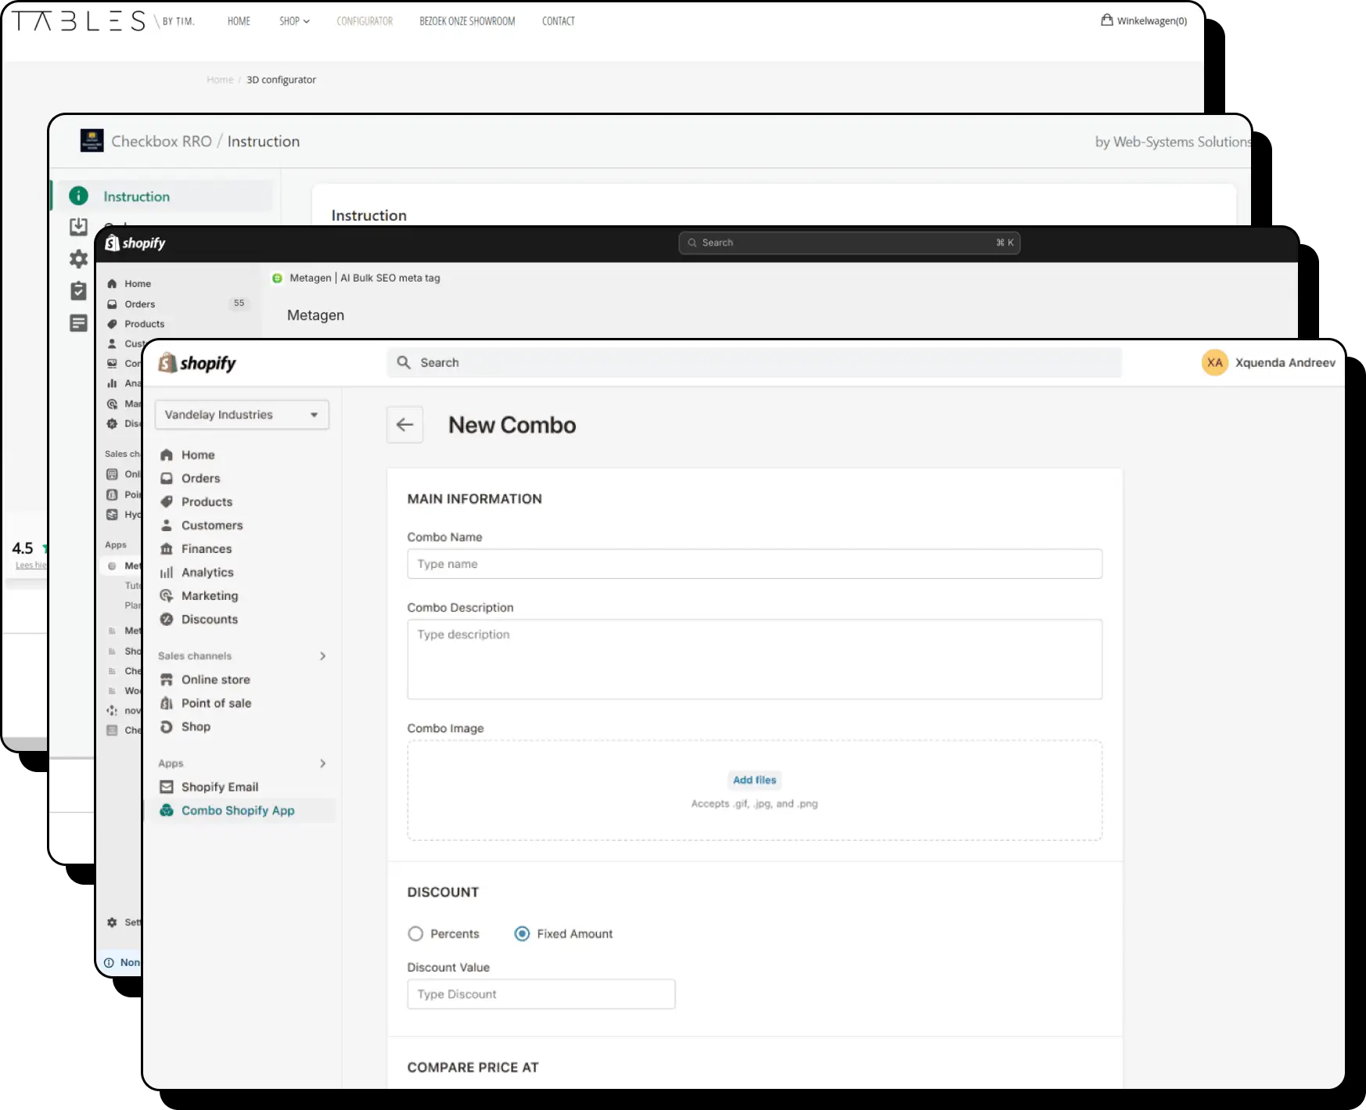
Task: Select the Percents discount option
Action: (415, 934)
